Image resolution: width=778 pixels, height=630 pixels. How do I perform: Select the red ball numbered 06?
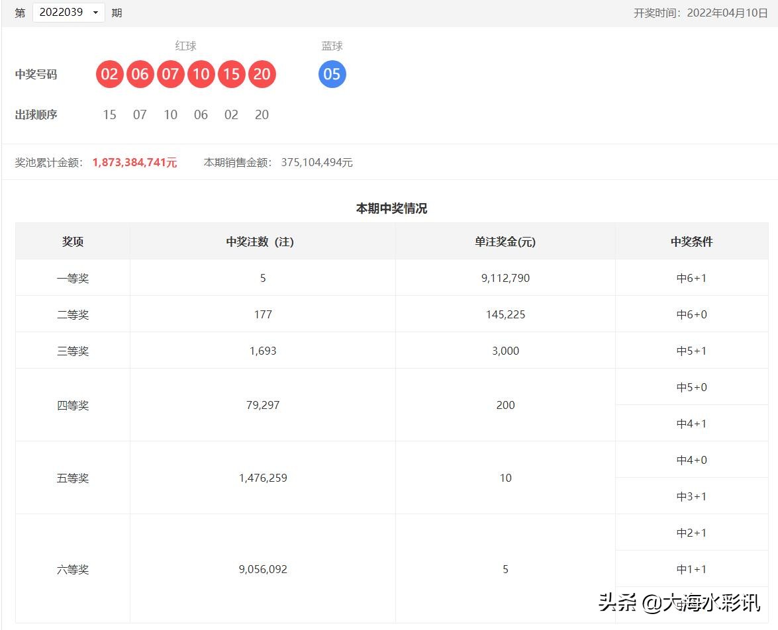(x=140, y=74)
